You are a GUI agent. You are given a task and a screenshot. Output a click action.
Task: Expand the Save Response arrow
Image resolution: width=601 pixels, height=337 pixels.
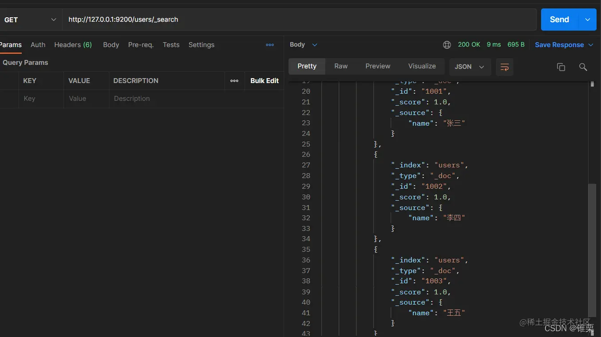tap(591, 45)
